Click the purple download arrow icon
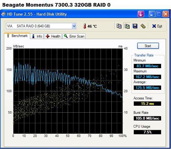 coord(141,14)
